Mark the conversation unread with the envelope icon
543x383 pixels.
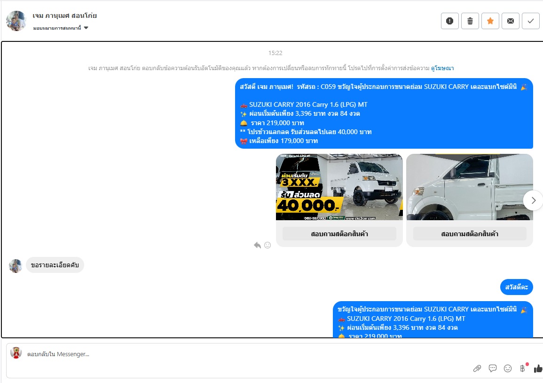(511, 21)
